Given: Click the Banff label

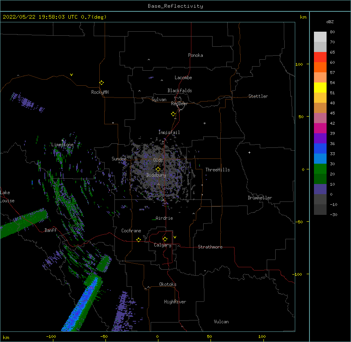Looking at the screenshot, I should 50,230.
